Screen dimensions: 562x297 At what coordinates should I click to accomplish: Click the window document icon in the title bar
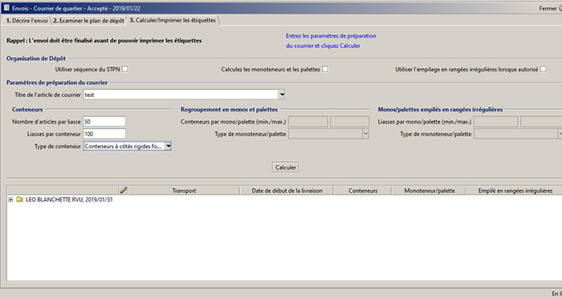tap(6, 8)
